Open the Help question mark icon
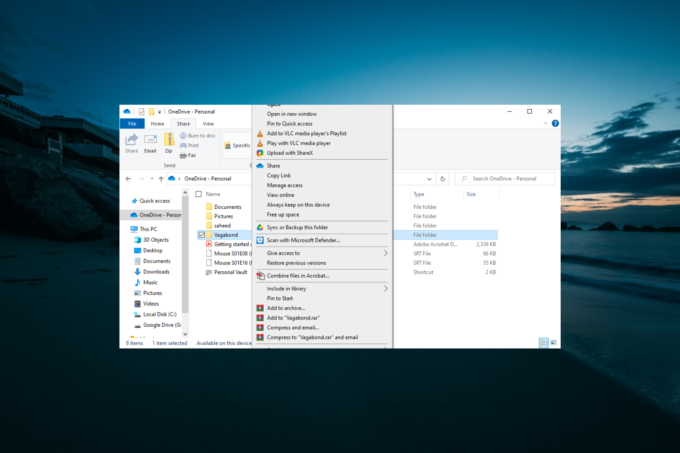680x453 pixels. click(555, 123)
